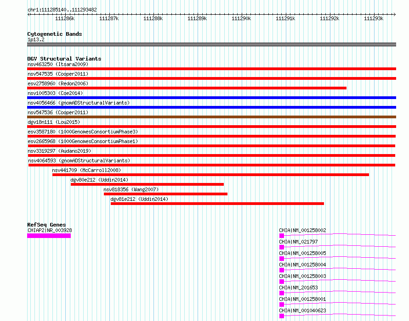The height and width of the screenshot is (321, 409).
Task: Click the magenta CHIAP2 gene bar
Action: tap(49, 236)
